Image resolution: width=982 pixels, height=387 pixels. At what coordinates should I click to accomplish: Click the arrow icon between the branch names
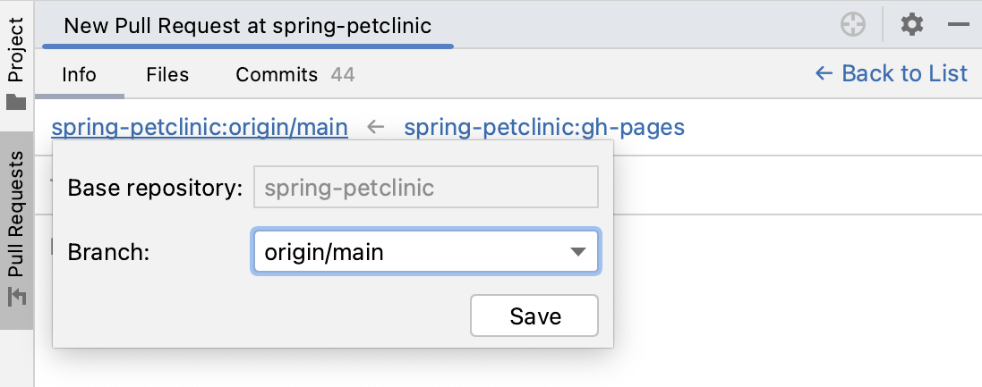coord(376,128)
